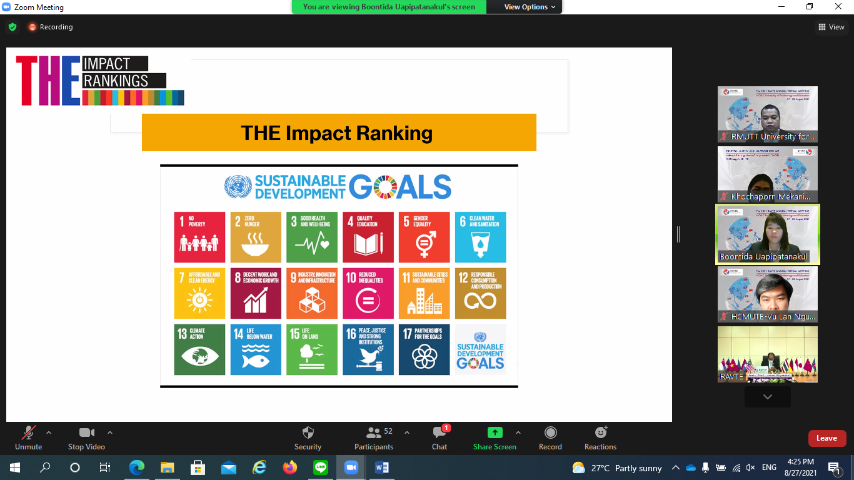Open Microsoft Store from taskbar

(x=198, y=467)
